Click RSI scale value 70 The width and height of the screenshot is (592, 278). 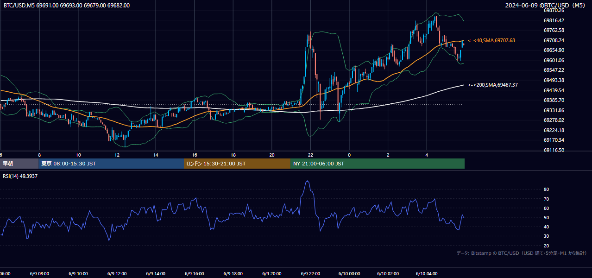click(x=546, y=199)
